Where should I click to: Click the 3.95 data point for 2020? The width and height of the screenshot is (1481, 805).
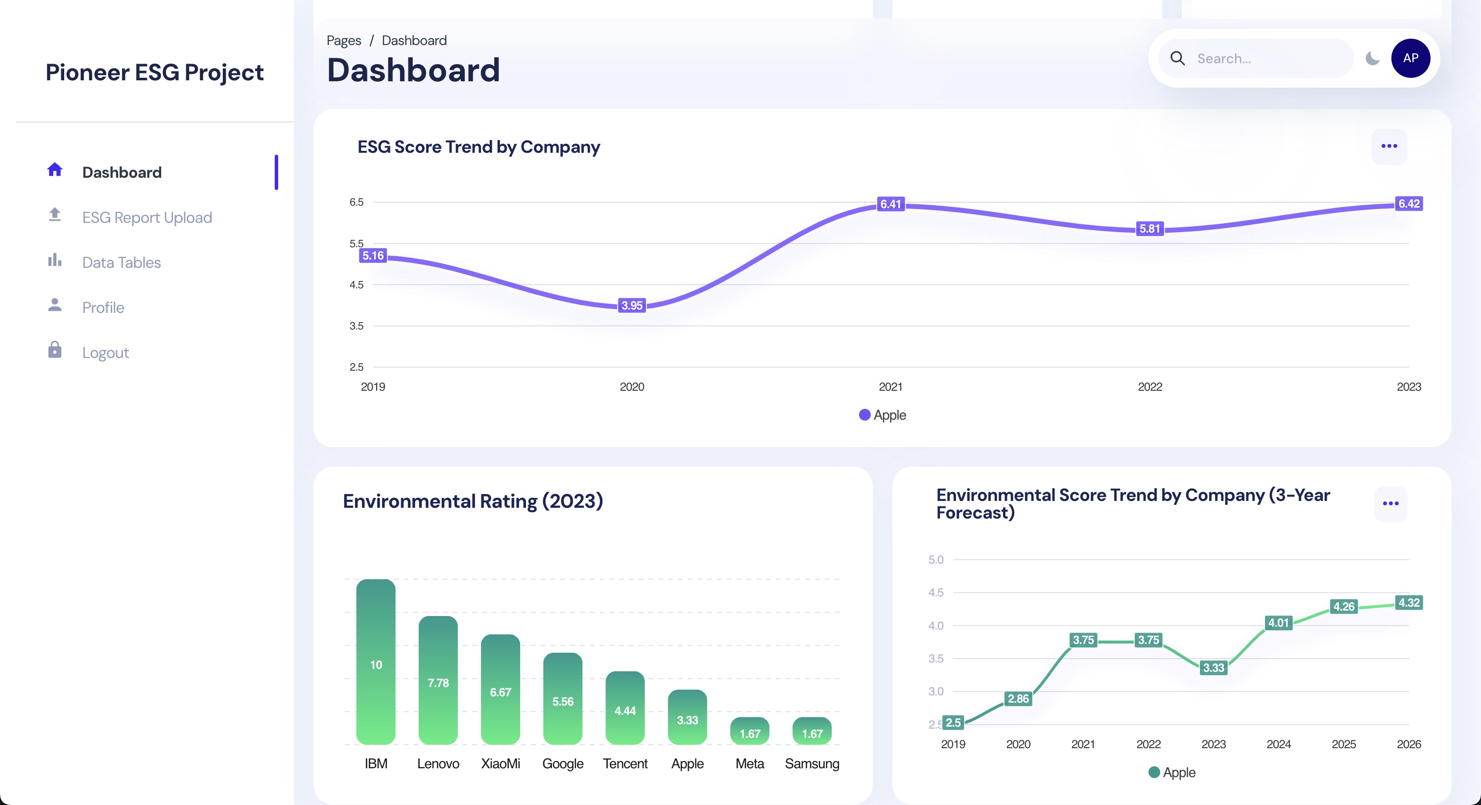[632, 306]
